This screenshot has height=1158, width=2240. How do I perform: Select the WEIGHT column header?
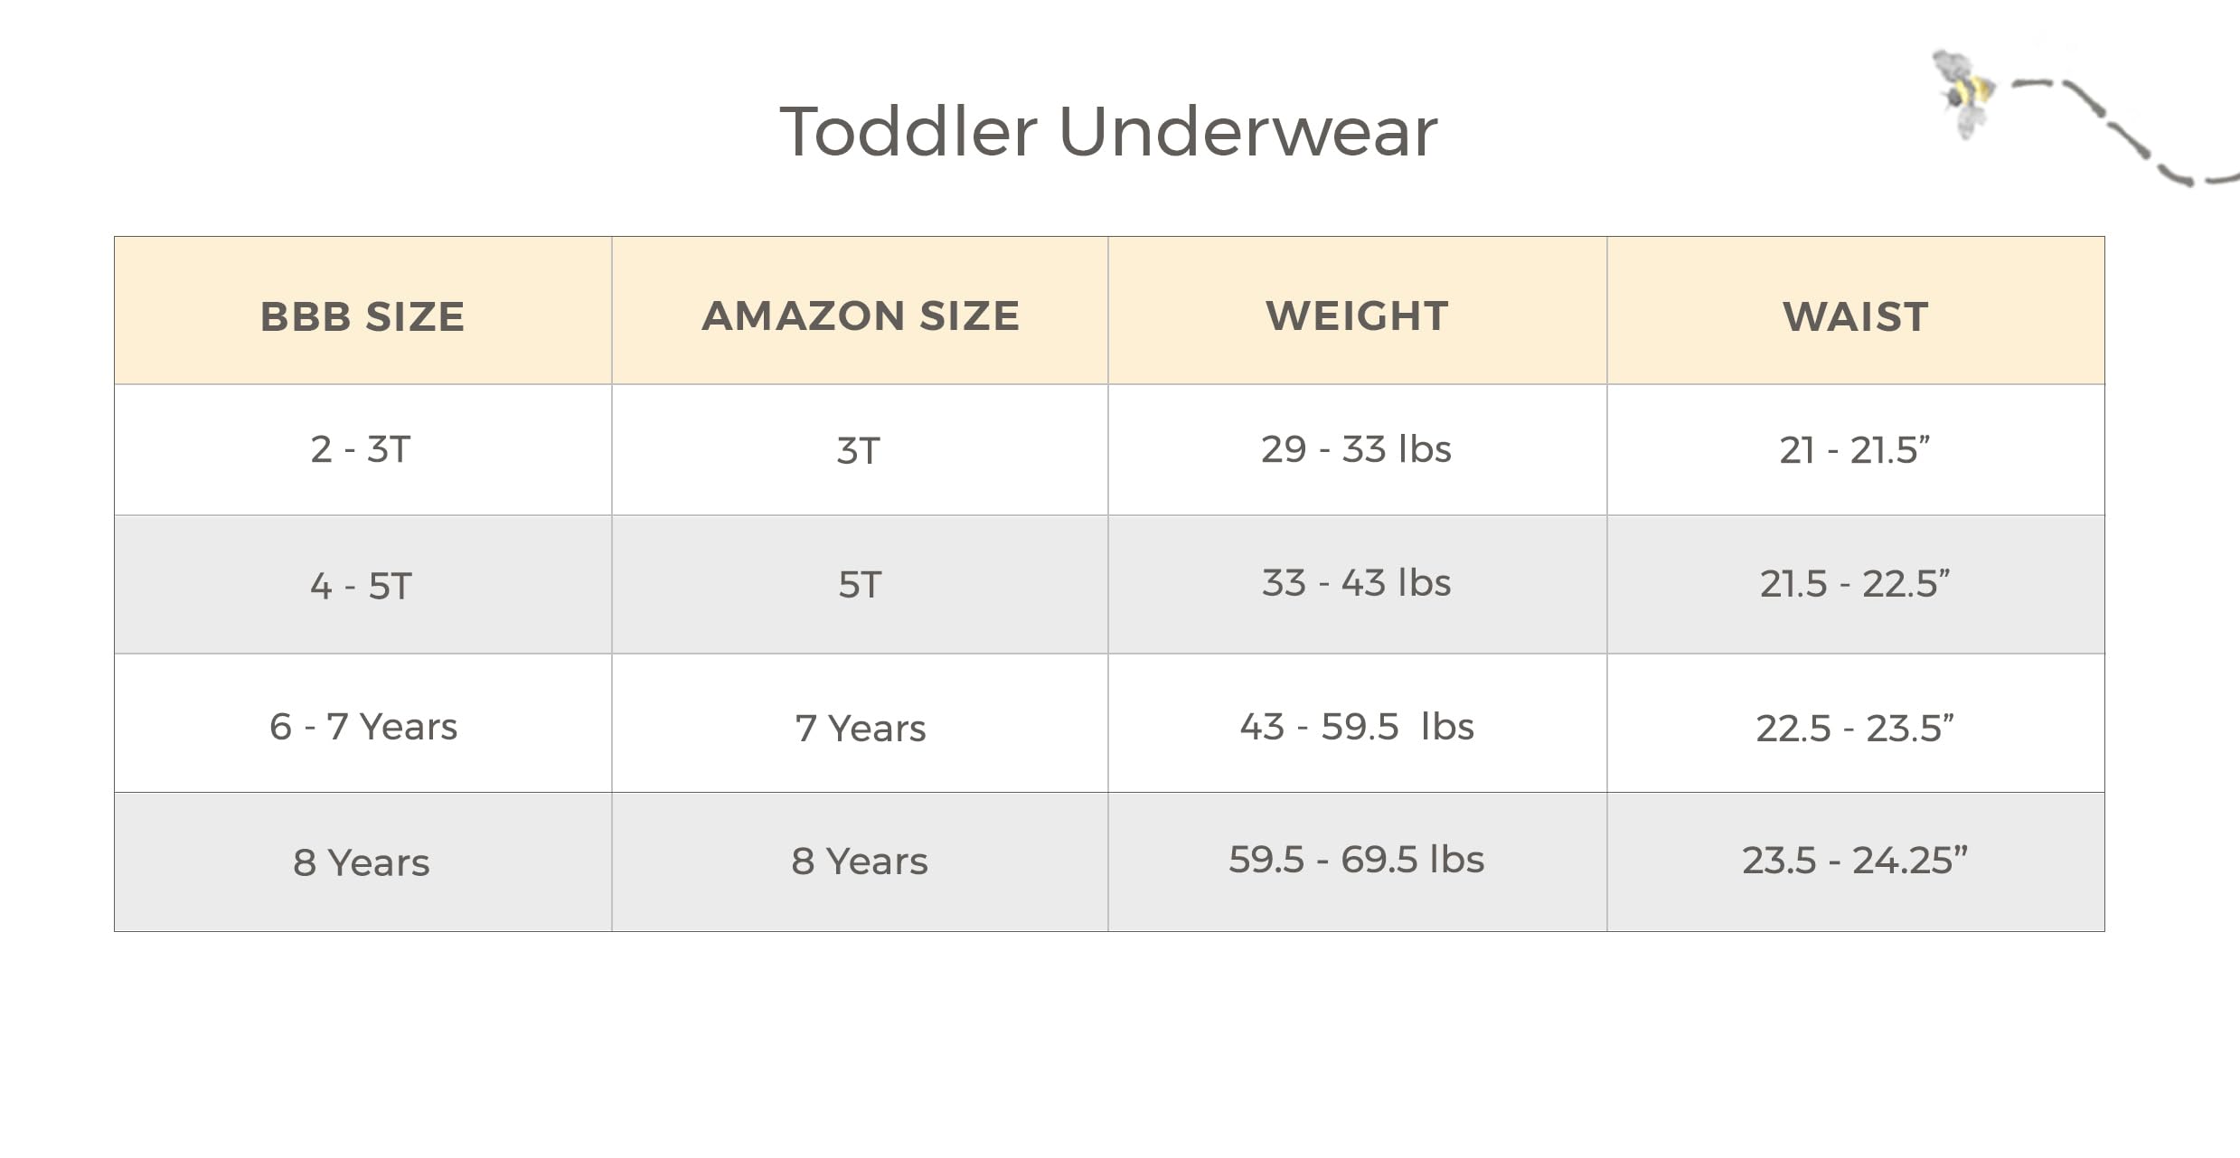(1358, 310)
